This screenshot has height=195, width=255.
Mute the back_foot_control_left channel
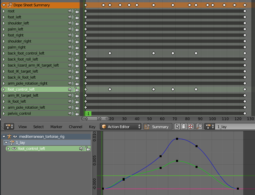click(x=71, y=53)
